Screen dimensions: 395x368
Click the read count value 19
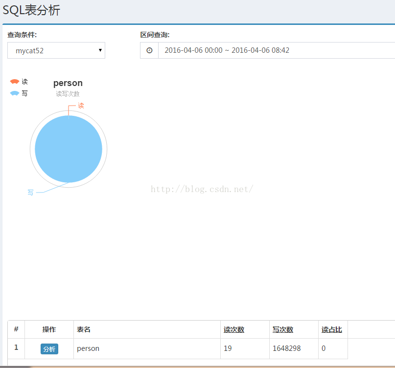coord(228,348)
